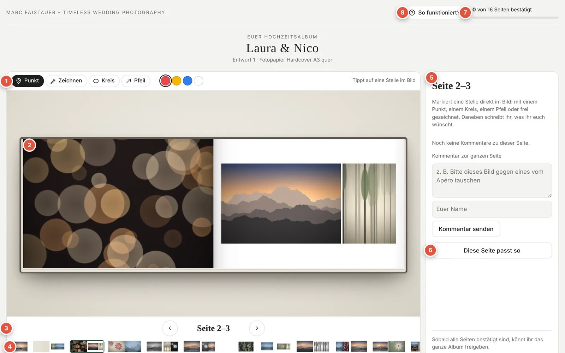Image resolution: width=565 pixels, height=353 pixels.
Task: Switch marker color to yellow
Action: coord(177,81)
